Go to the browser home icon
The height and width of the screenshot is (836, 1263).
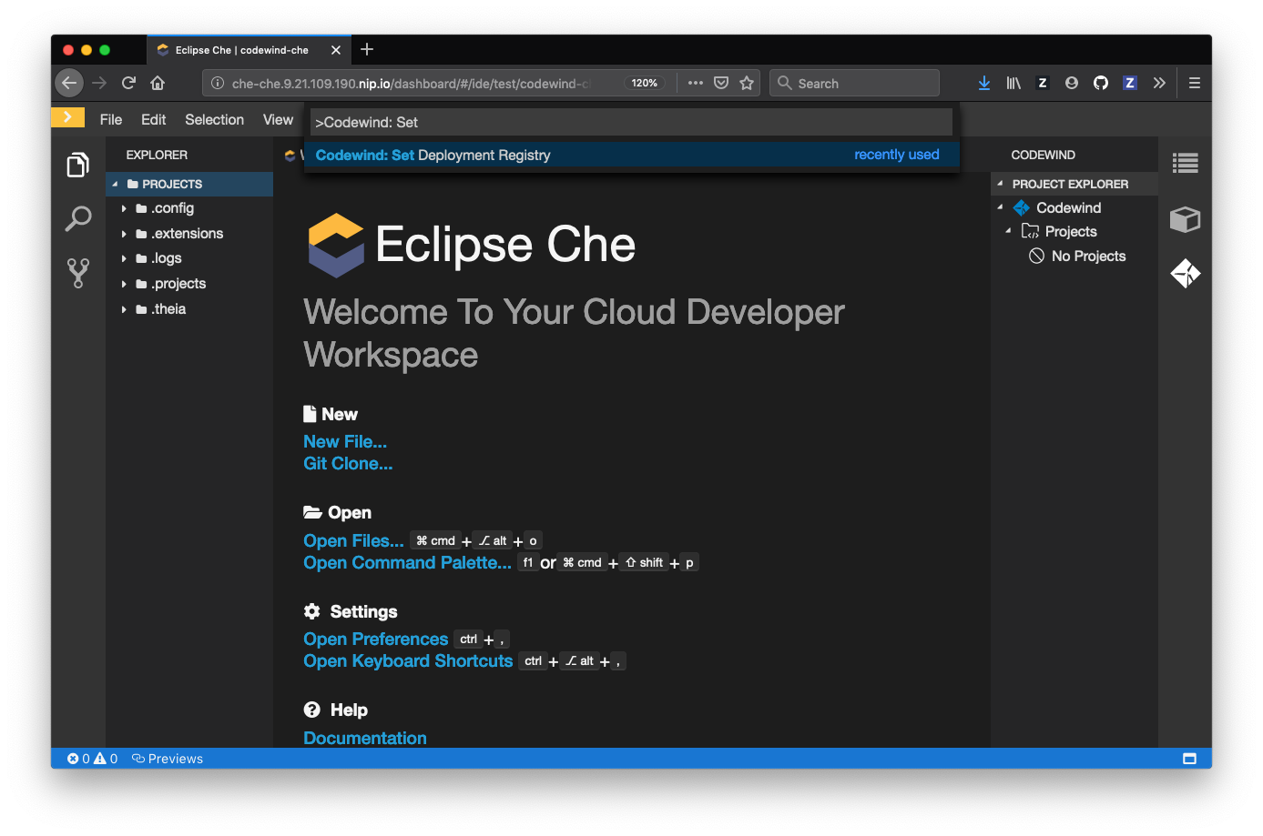click(x=158, y=83)
